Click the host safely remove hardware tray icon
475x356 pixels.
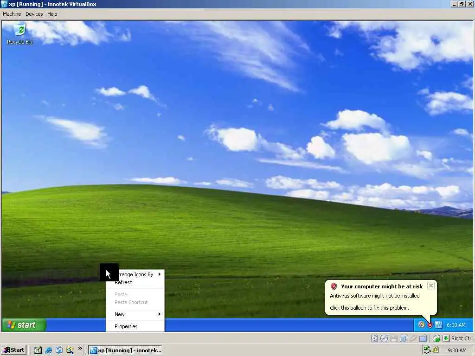427,350
